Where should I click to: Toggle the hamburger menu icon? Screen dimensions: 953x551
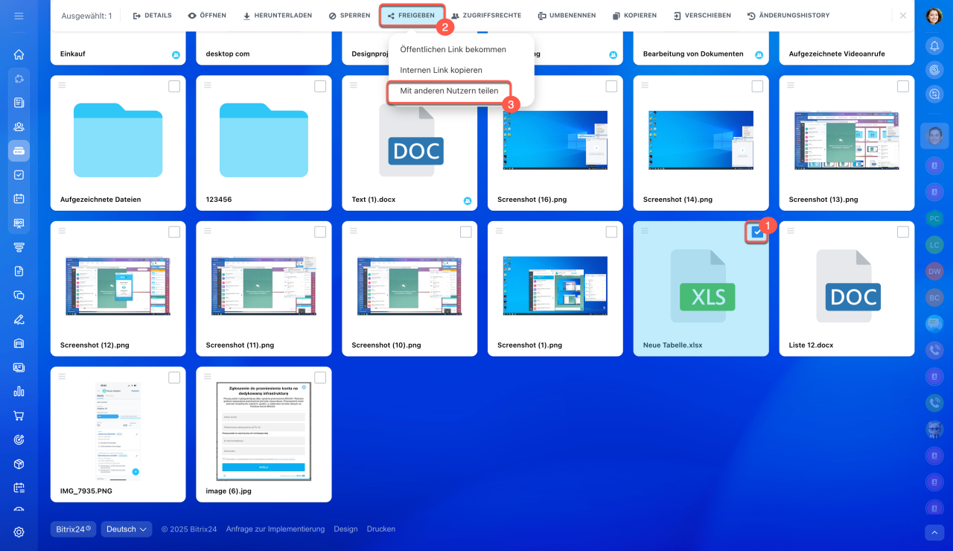[19, 16]
